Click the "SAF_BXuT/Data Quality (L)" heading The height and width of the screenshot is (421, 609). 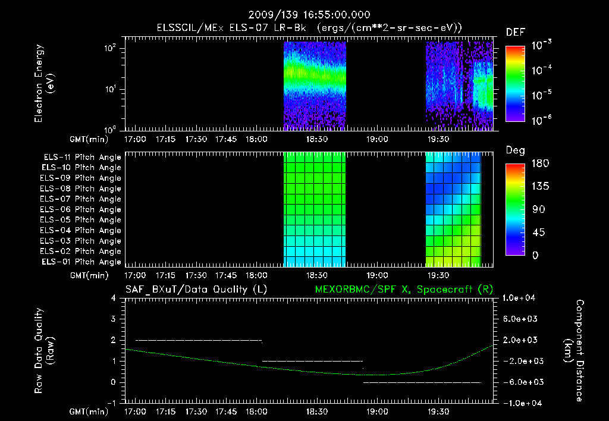pyautogui.click(x=196, y=290)
